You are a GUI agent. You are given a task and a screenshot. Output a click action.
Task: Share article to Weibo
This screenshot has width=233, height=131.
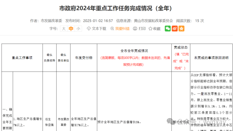[175, 29]
